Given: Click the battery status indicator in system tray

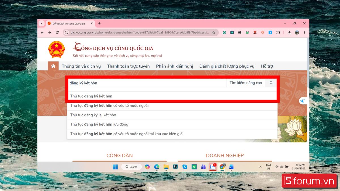Looking at the screenshot, I should point(287,167).
